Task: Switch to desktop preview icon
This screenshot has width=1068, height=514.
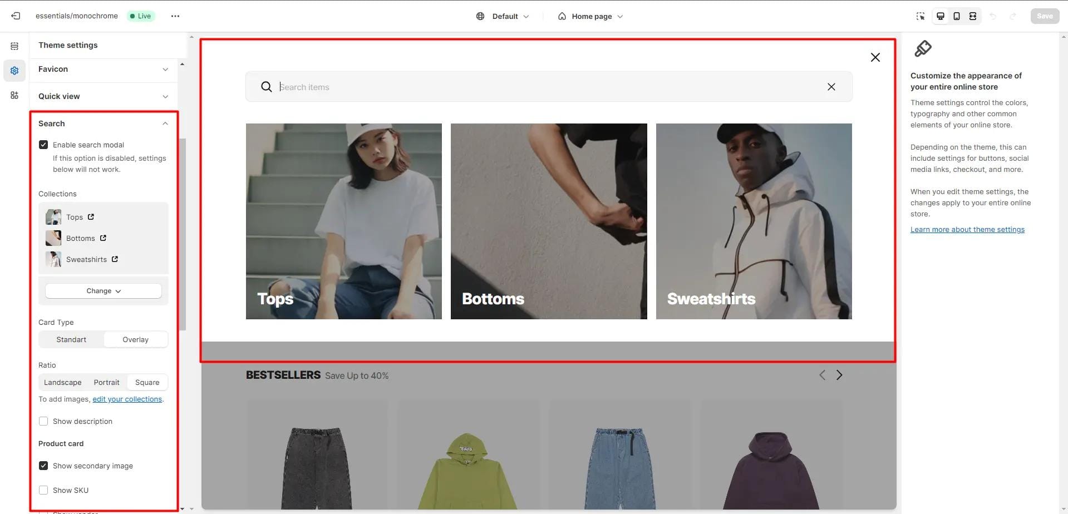Action: pyautogui.click(x=940, y=16)
